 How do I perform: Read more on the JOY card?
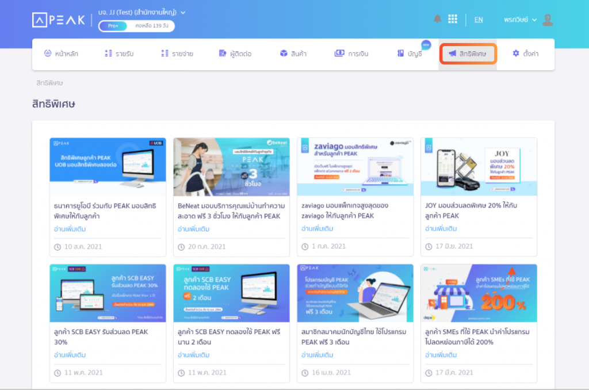coord(441,228)
